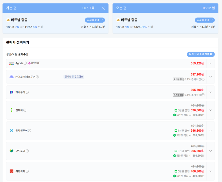Click the info icon next to NOL인터파크투어
Image resolution: width=222 pixels, height=182 pixels.
point(37,77)
